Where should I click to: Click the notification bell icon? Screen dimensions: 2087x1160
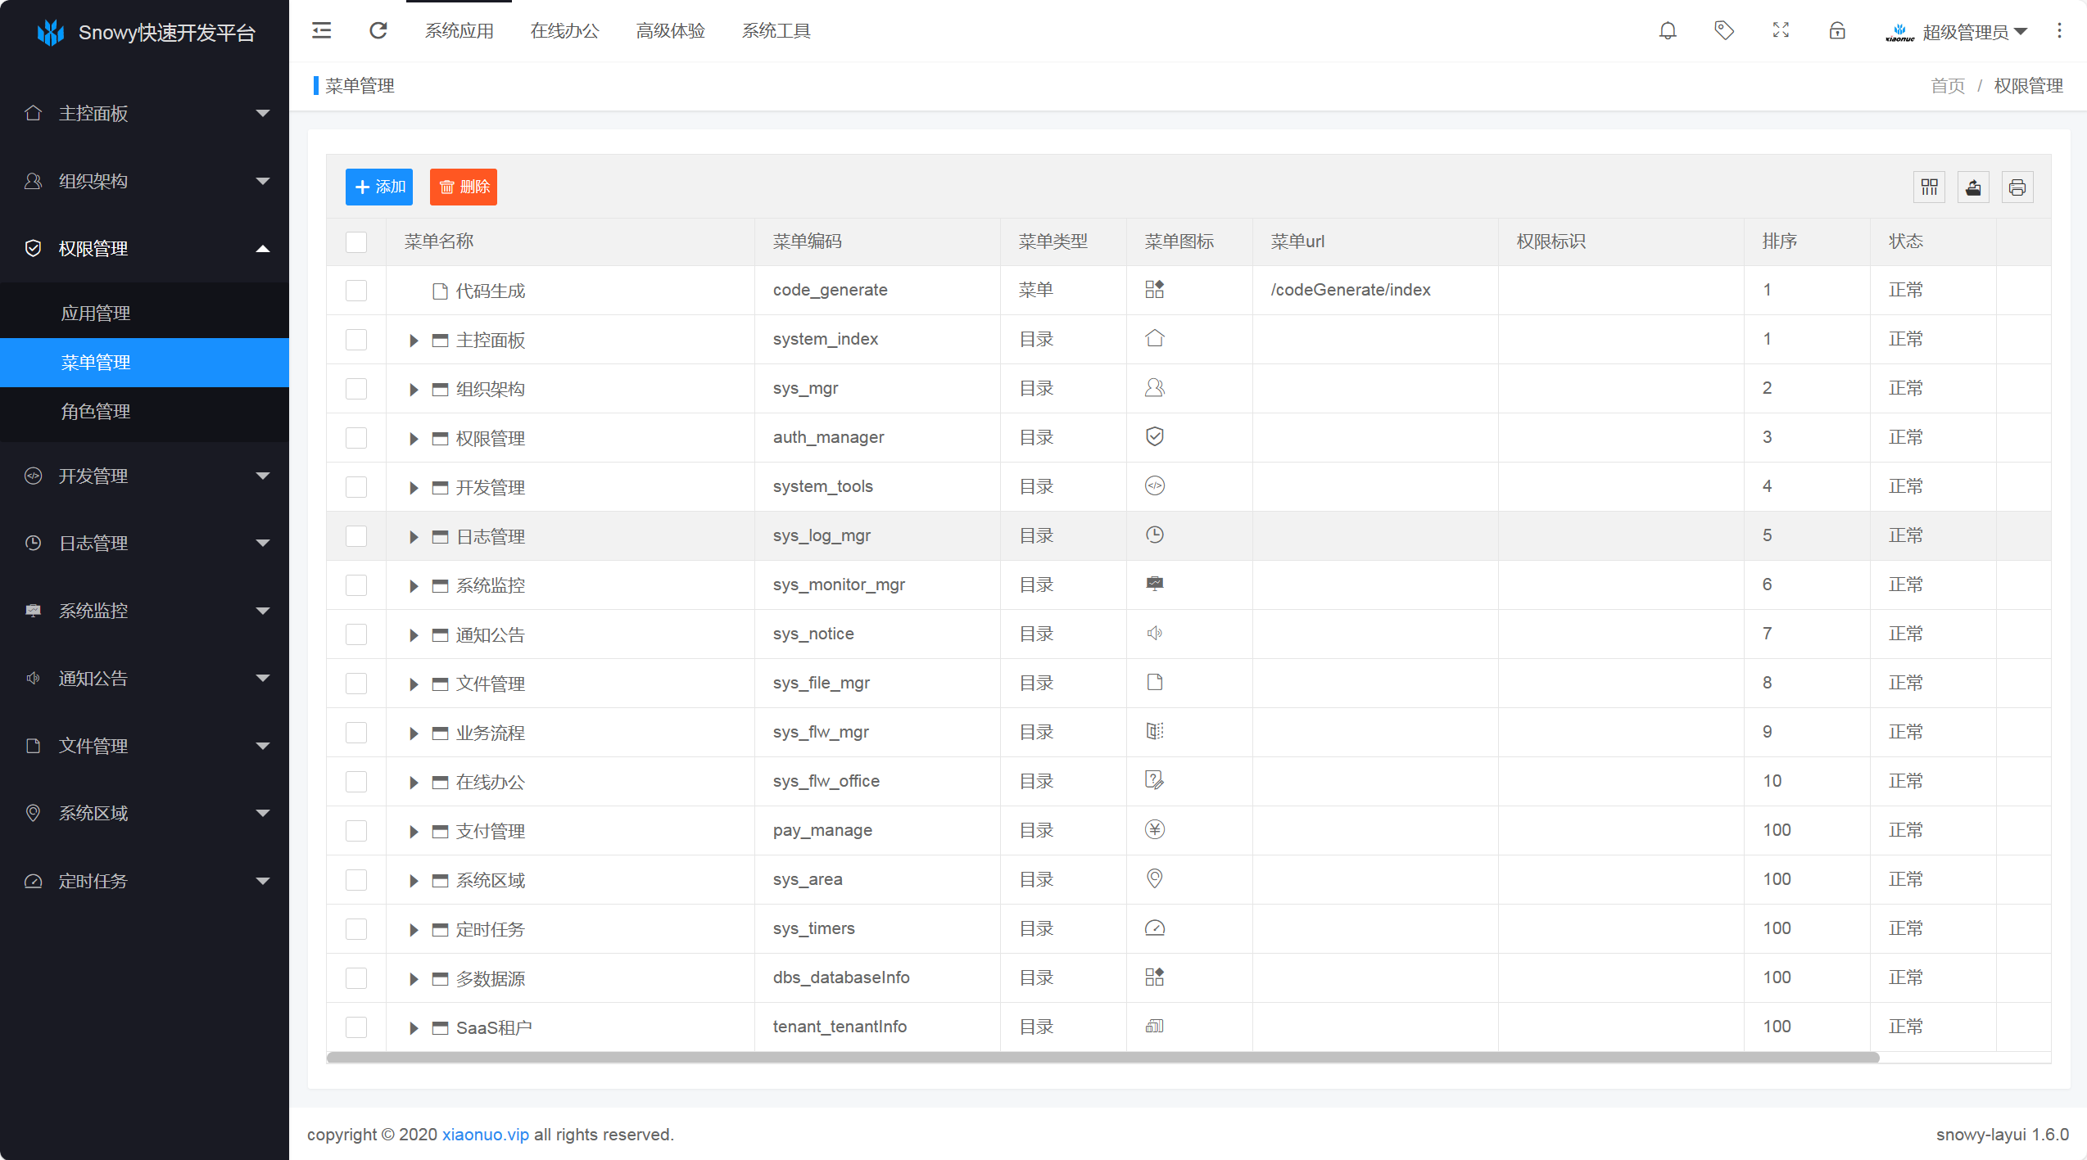(1668, 31)
